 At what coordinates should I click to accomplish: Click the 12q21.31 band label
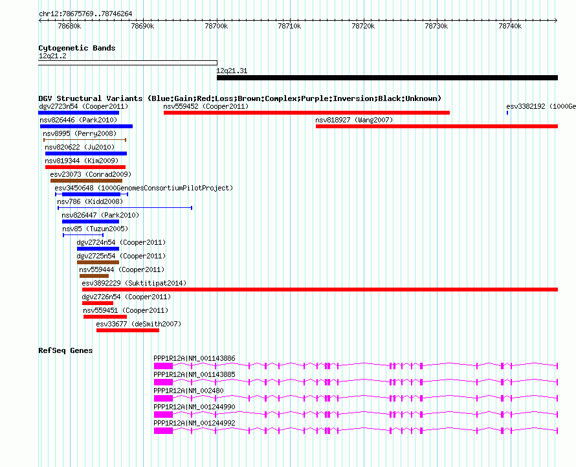click(x=232, y=71)
